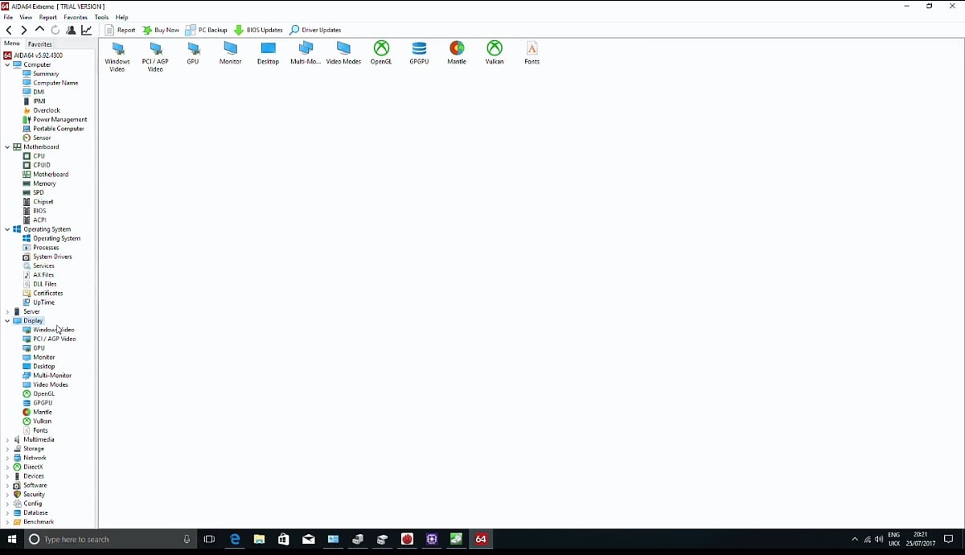Open the Multi-Monitor icon
965x555 pixels.
pyautogui.click(x=305, y=54)
